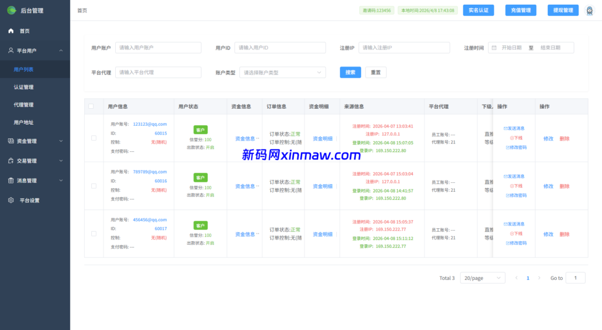Click the 用户ID input field

[x=280, y=48]
